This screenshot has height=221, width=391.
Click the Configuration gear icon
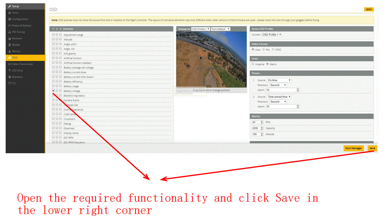click(10, 19)
